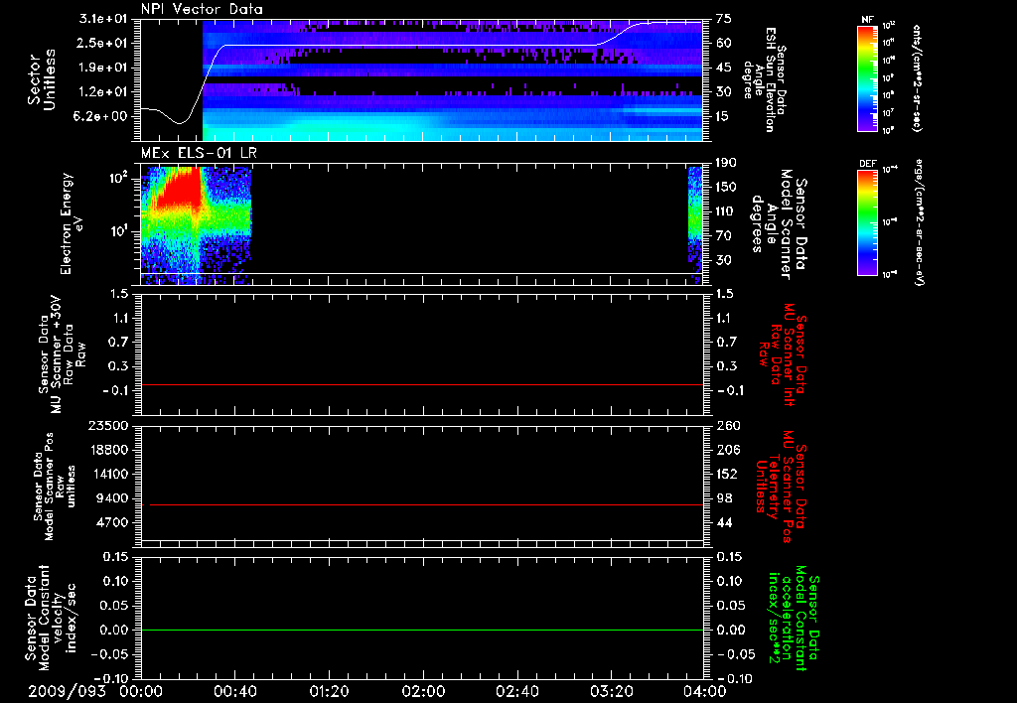
Task: Click the "260" telemetry tick value
Action: [727, 425]
